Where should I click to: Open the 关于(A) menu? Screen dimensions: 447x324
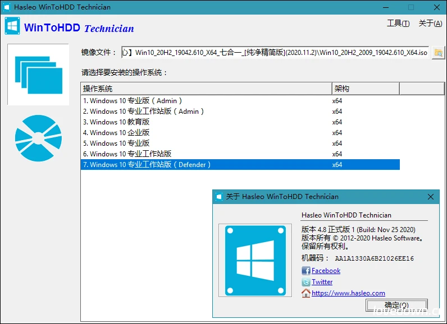coord(430,23)
